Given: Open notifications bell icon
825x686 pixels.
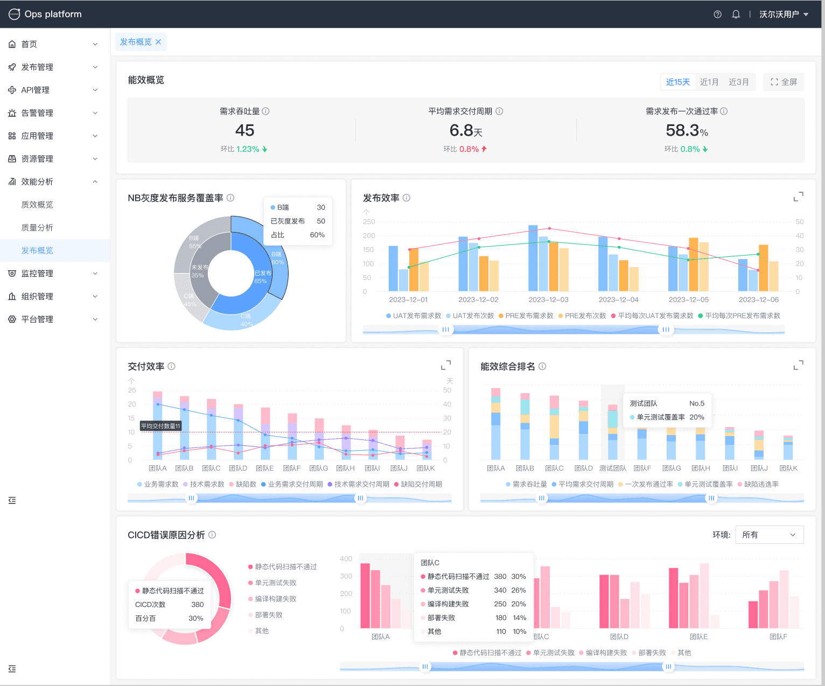Looking at the screenshot, I should point(736,15).
